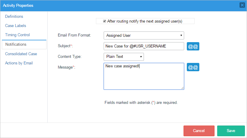The width and height of the screenshot is (247, 138).
Task: Open variable picker beside Message box
Action: click(193, 67)
